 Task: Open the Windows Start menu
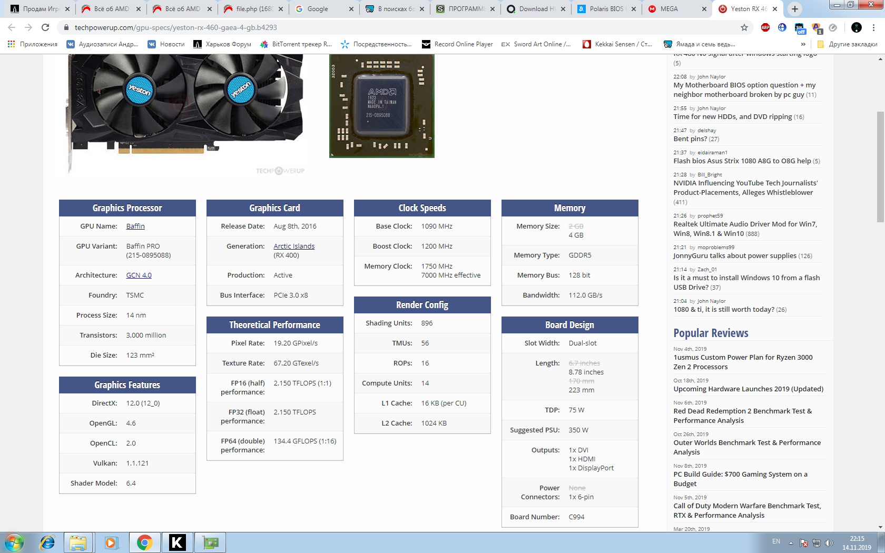pyautogui.click(x=14, y=542)
